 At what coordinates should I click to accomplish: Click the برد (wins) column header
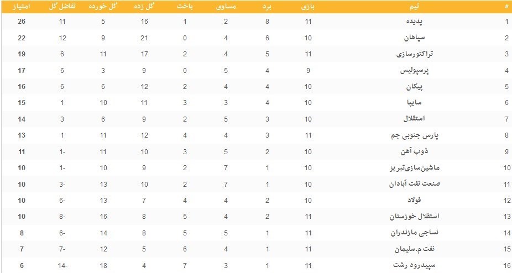267,6
